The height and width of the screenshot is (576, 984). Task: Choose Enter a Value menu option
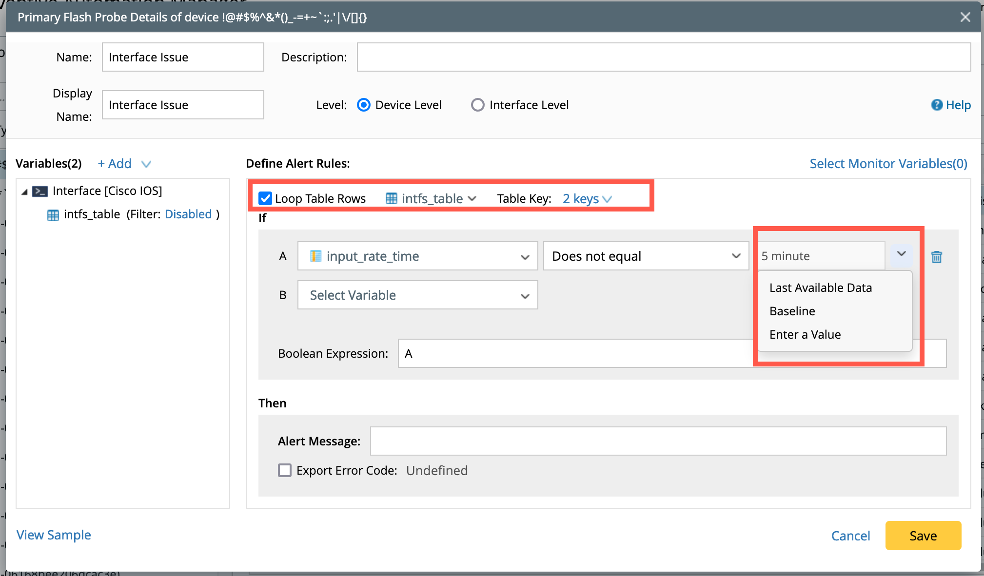805,334
